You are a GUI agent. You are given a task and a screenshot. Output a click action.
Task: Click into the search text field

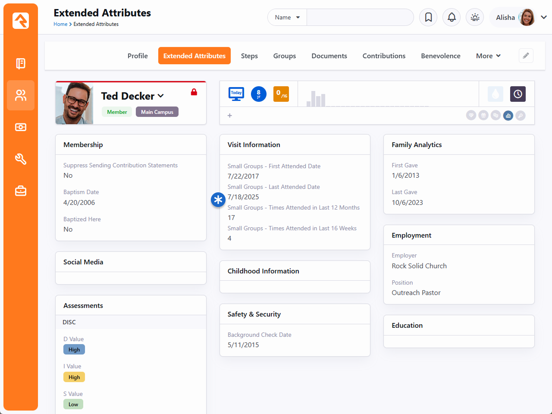[360, 17]
